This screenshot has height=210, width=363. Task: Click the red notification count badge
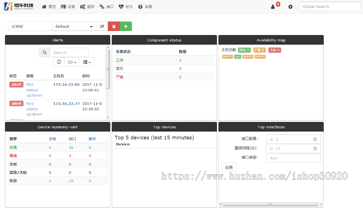(278, 4)
